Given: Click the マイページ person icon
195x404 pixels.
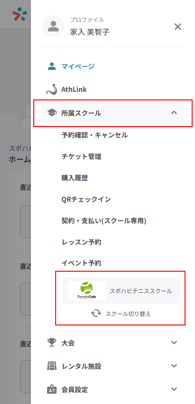Looking at the screenshot, I should click(52, 67).
